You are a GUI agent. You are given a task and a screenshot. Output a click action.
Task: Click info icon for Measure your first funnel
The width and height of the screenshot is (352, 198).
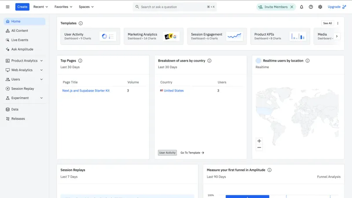[x=269, y=170]
